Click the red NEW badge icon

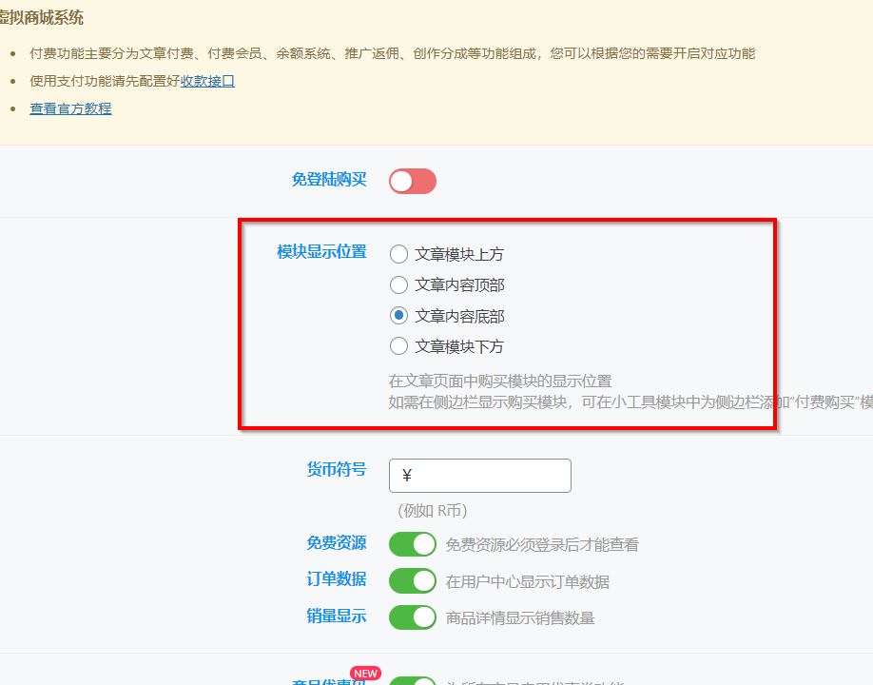click(365, 674)
